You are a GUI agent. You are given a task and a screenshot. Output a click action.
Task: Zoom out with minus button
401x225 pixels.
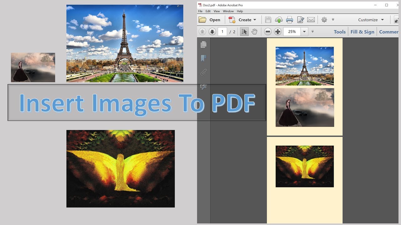tap(268, 32)
